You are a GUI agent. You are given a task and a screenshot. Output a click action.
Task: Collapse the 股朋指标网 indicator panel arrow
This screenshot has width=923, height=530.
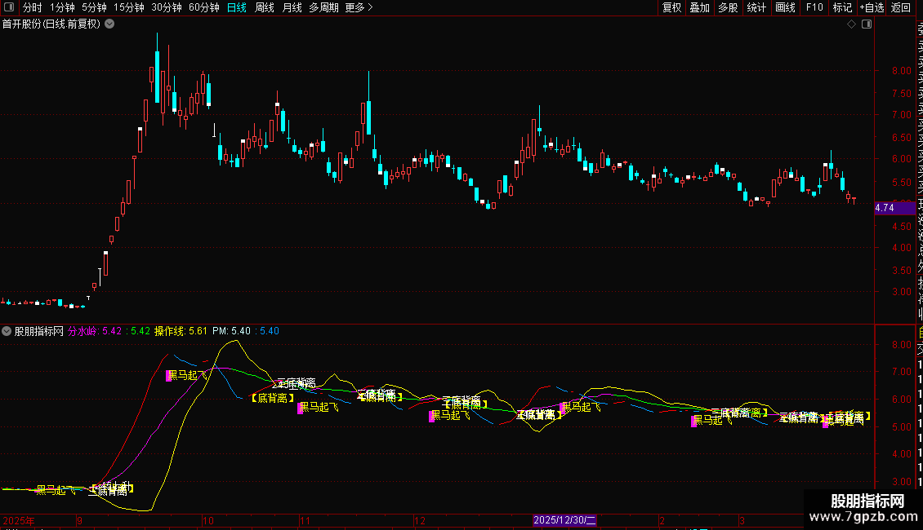pyautogui.click(x=7, y=331)
